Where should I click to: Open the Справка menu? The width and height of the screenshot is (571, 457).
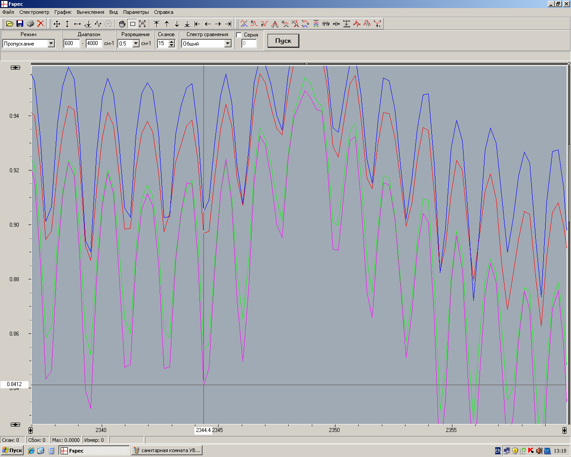click(164, 12)
